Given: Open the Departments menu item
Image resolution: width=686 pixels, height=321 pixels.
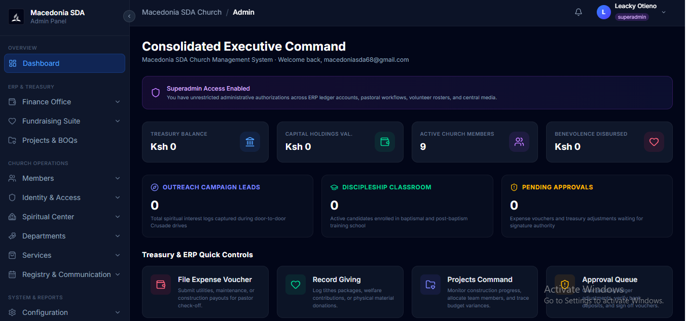Looking at the screenshot, I should (64, 236).
